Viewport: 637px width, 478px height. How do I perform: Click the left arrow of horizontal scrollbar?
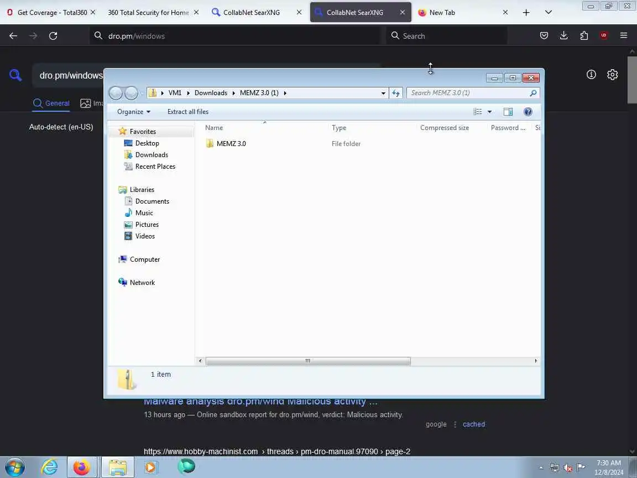pyautogui.click(x=200, y=361)
